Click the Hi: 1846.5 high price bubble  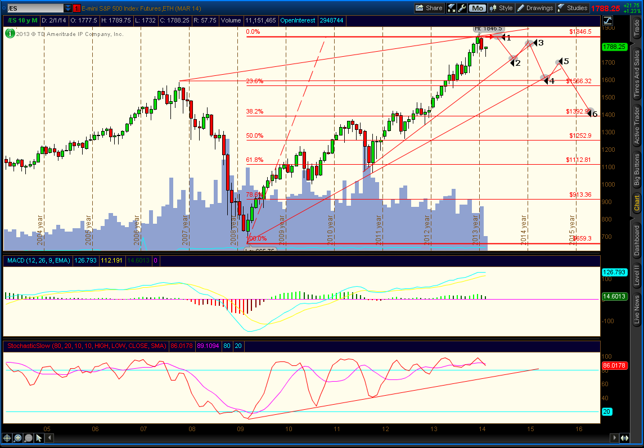click(488, 28)
